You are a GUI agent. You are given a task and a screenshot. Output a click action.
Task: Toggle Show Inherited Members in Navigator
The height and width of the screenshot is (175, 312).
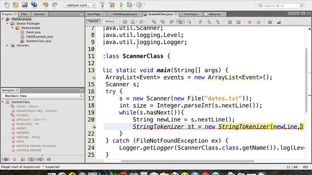[6, 159]
